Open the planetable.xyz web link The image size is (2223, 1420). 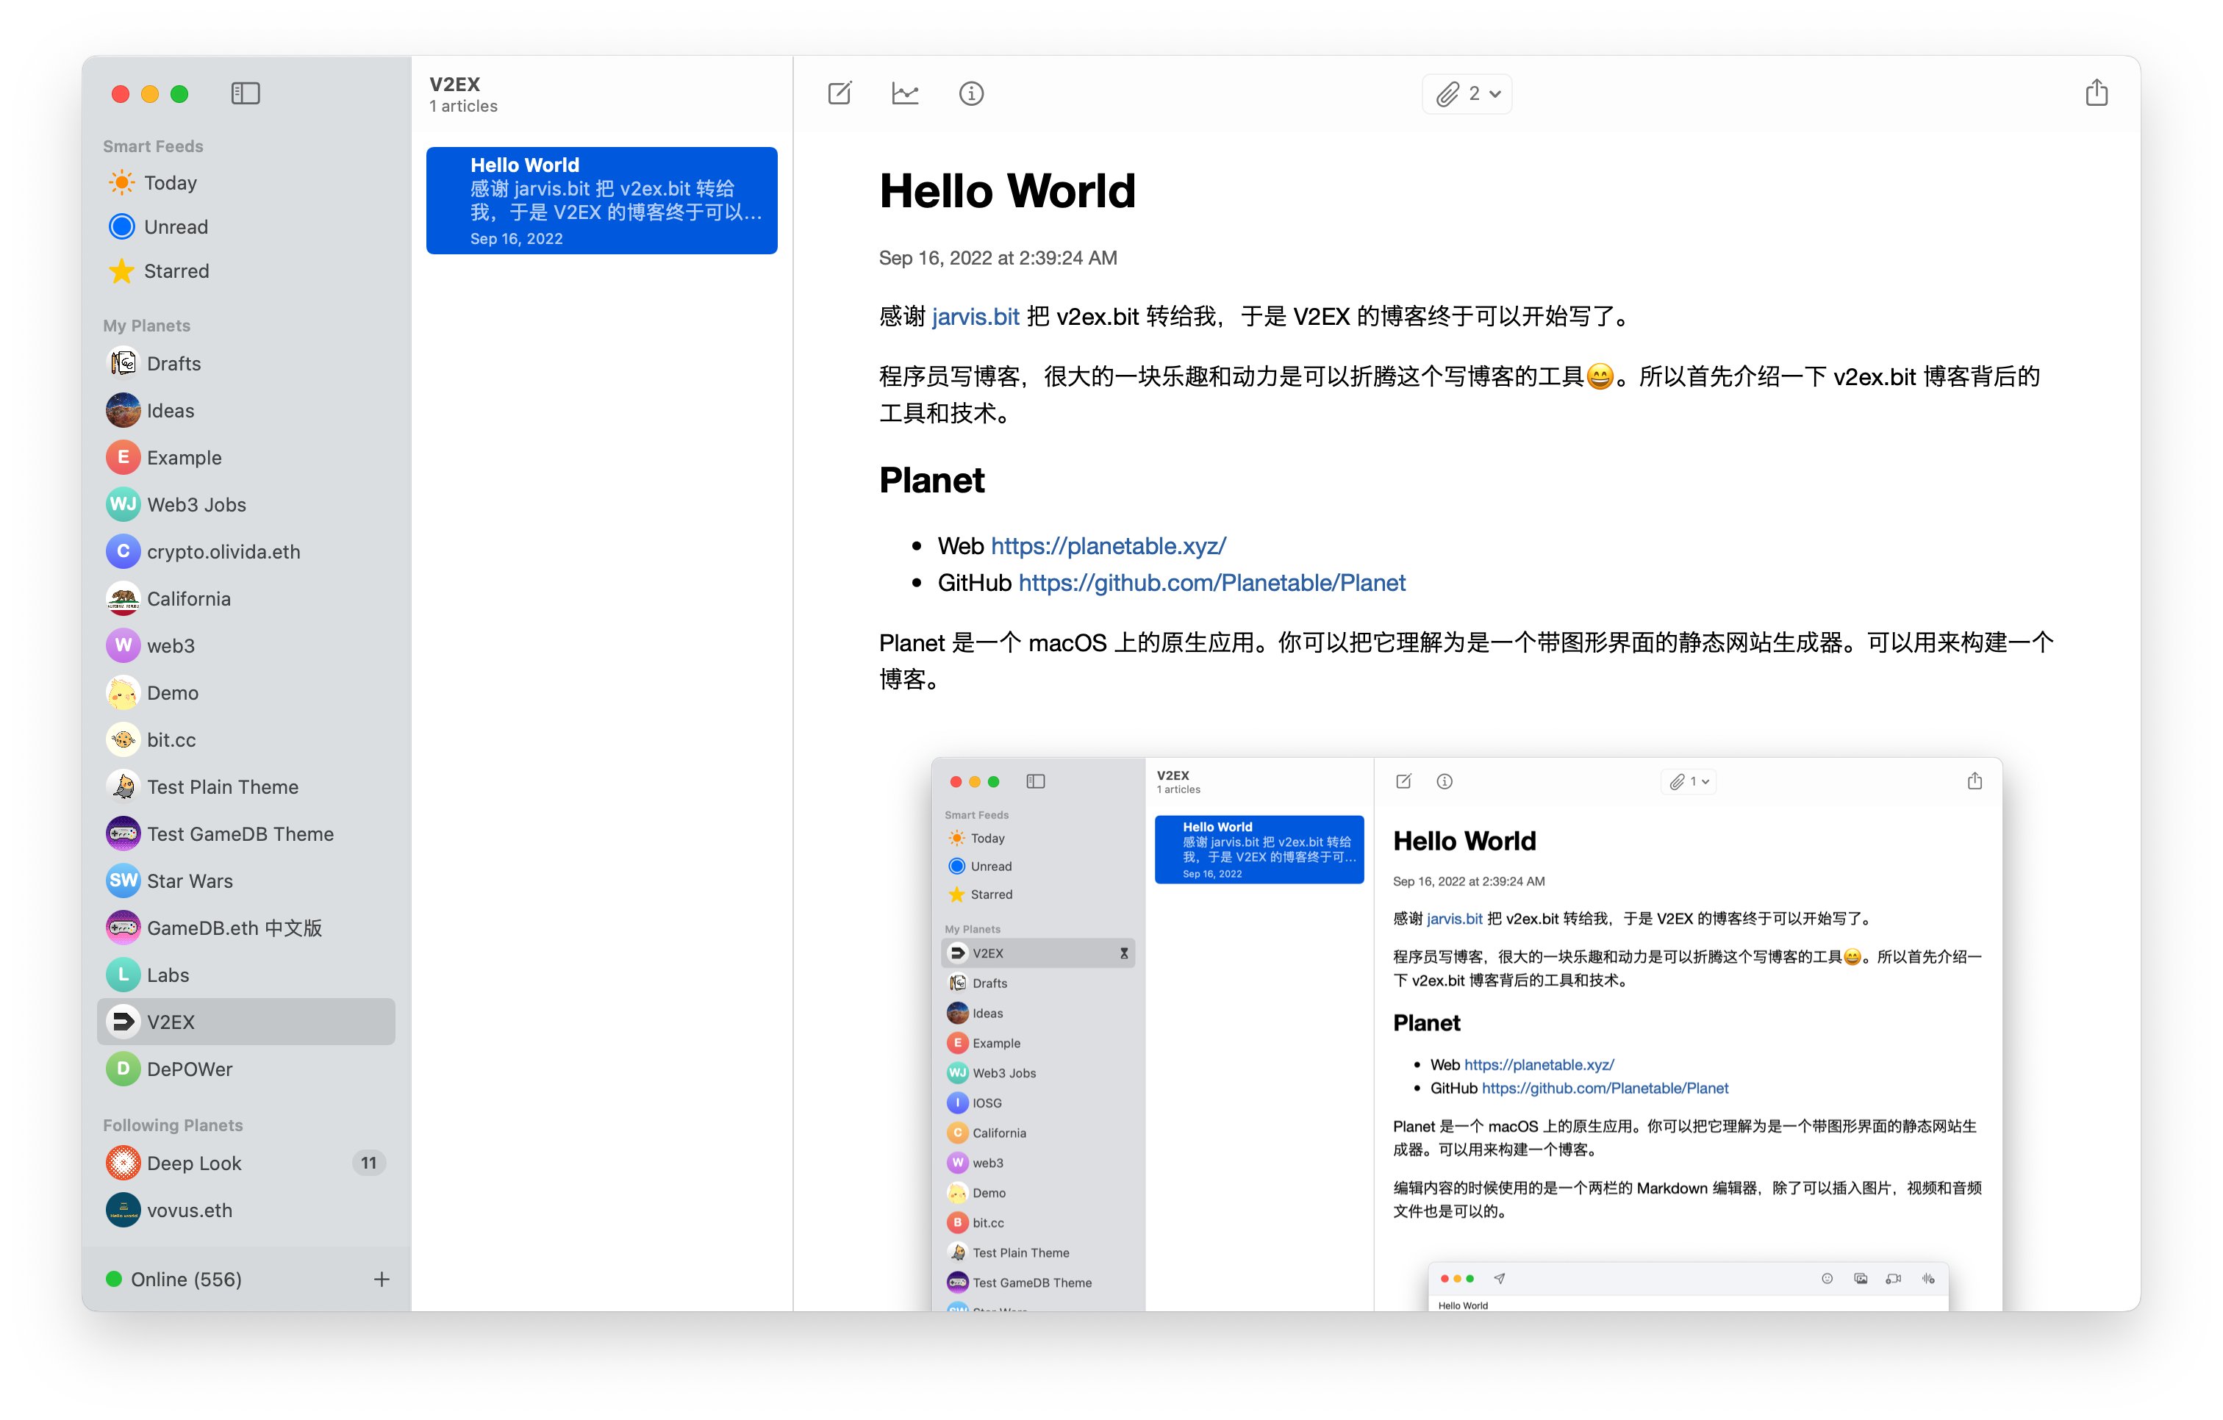1108,547
